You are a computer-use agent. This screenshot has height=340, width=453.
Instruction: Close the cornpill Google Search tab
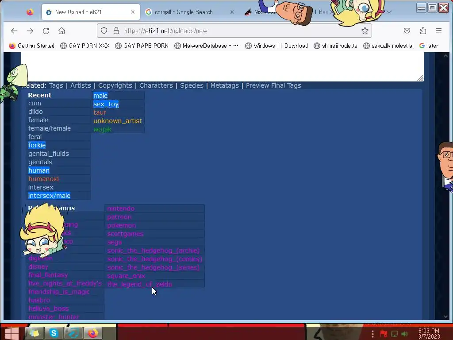click(x=232, y=12)
